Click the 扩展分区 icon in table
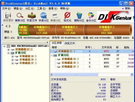Image resolution: width=135 pixels, height=102 pixels. tap(55, 55)
